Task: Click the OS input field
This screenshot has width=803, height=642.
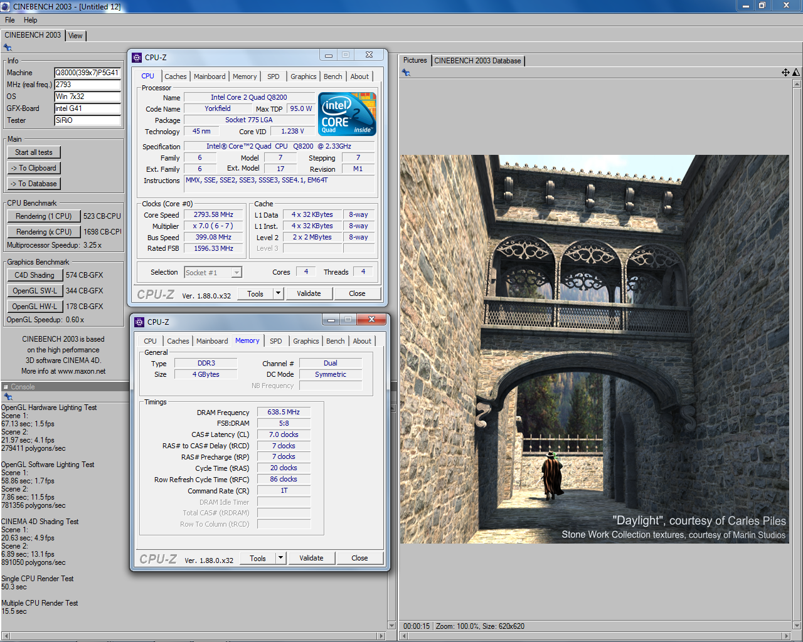Action: coord(87,97)
